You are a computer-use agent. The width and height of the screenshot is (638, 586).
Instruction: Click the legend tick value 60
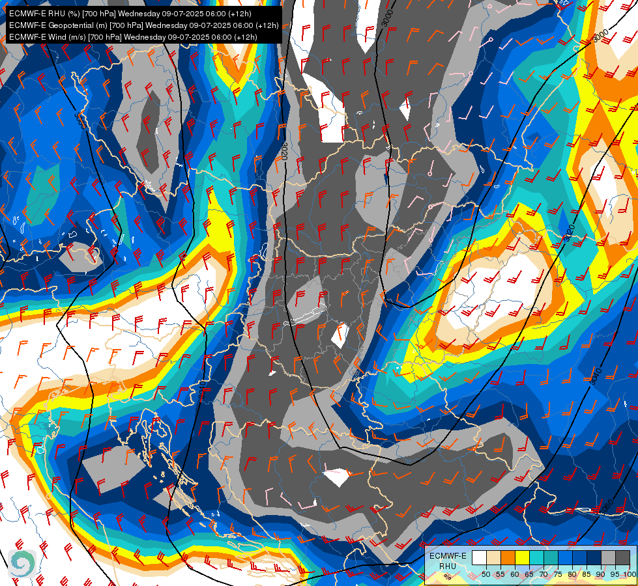click(515, 575)
